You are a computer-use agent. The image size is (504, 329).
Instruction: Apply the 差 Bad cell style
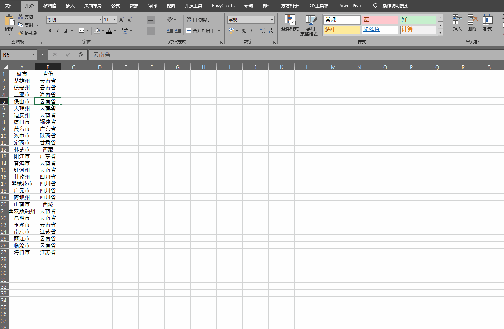pos(380,19)
